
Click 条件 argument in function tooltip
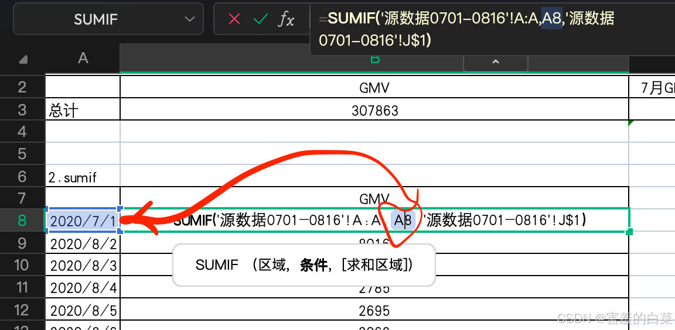point(314,265)
